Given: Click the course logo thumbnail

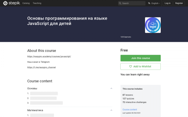Looking at the screenshot, I should (153, 25).
